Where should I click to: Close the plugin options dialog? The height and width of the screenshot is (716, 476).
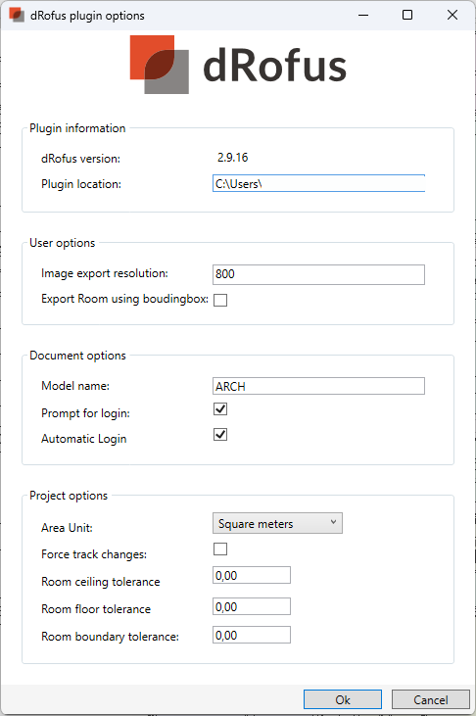[452, 15]
